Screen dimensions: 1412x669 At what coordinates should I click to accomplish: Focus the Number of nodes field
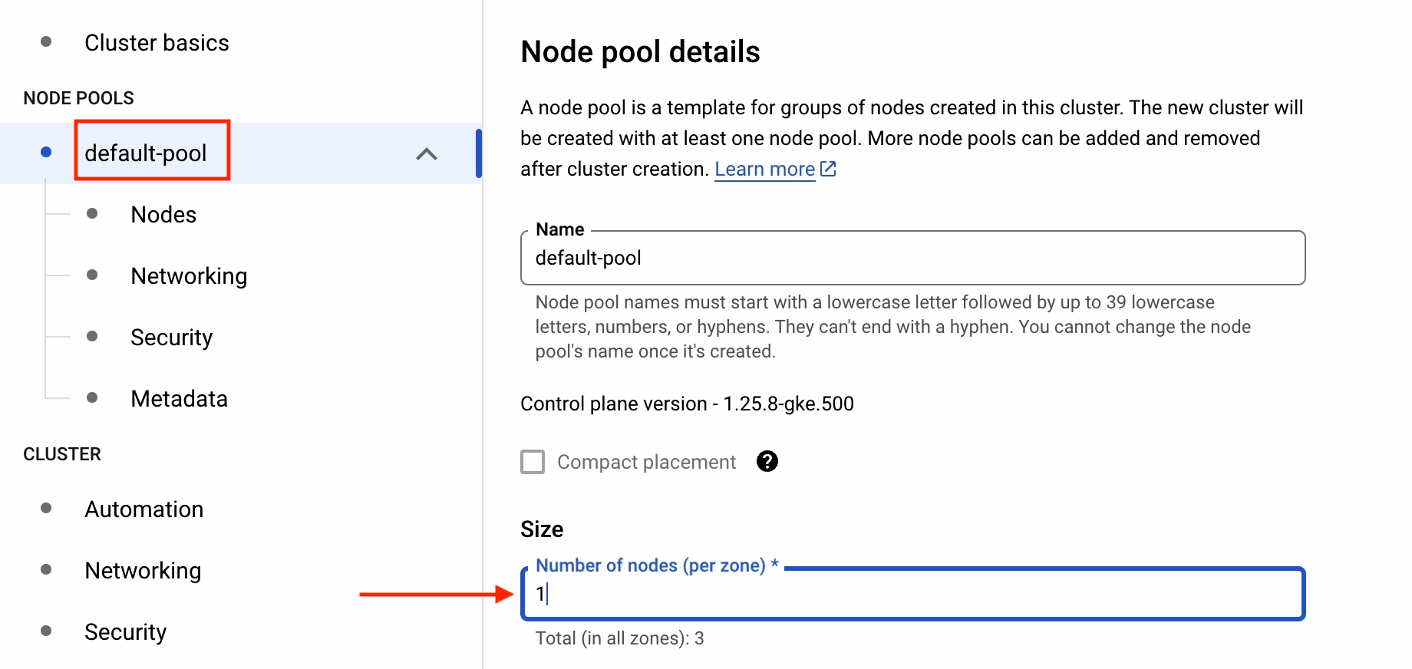point(912,594)
